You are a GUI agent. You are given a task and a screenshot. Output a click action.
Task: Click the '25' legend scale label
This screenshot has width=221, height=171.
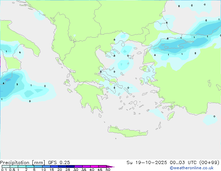click(68, 170)
